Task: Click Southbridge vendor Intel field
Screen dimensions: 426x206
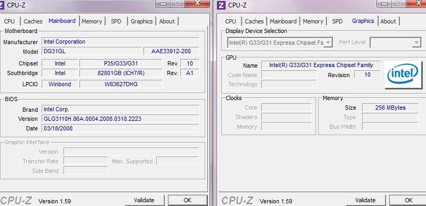Action: (x=60, y=73)
